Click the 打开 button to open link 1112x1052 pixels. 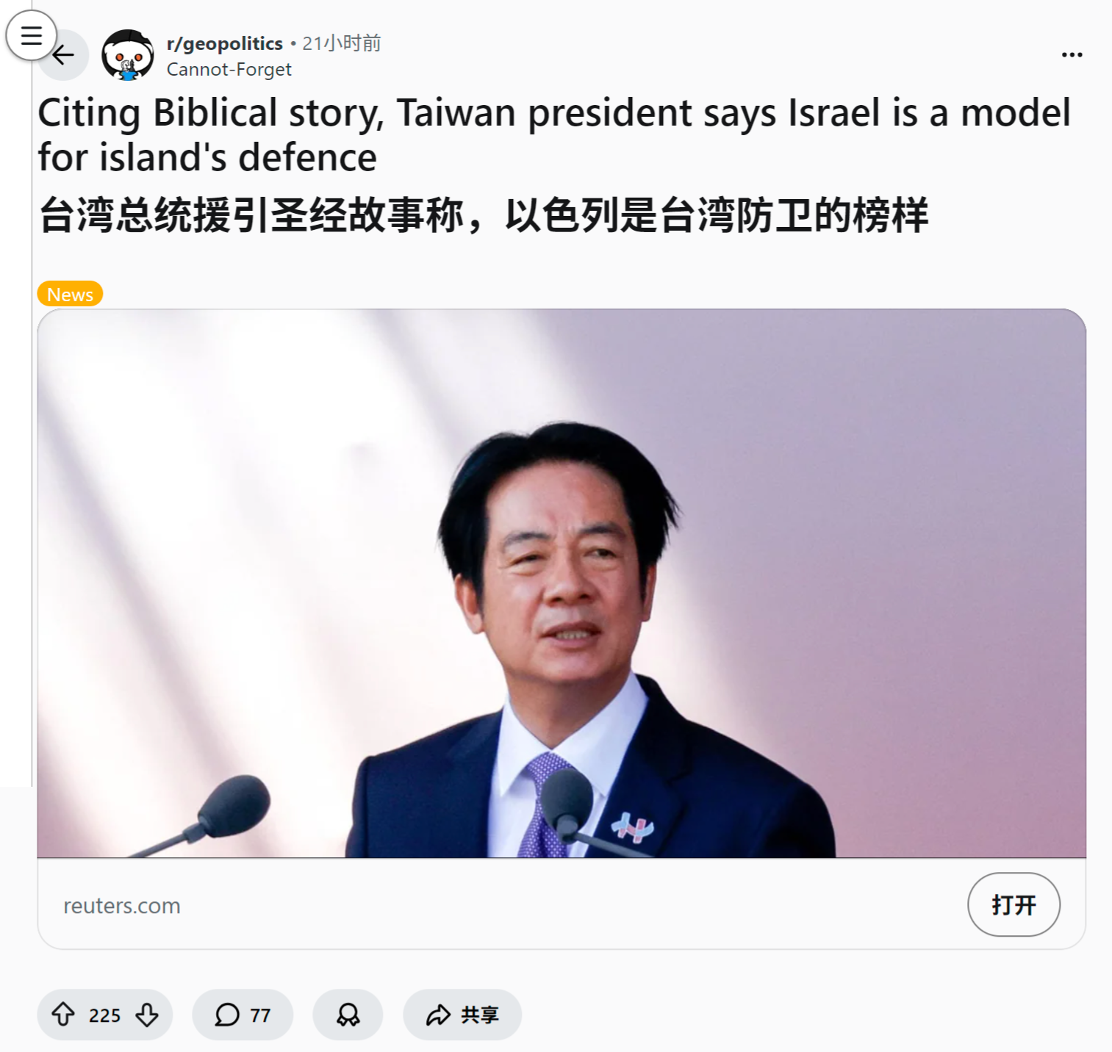pyautogui.click(x=1014, y=904)
